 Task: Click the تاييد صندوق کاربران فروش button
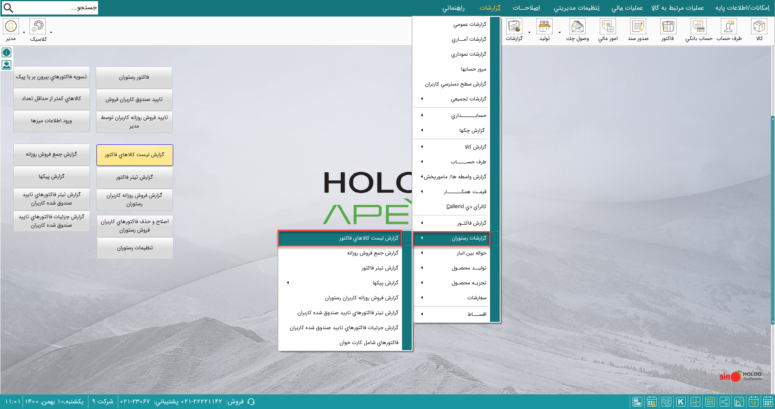[134, 100]
